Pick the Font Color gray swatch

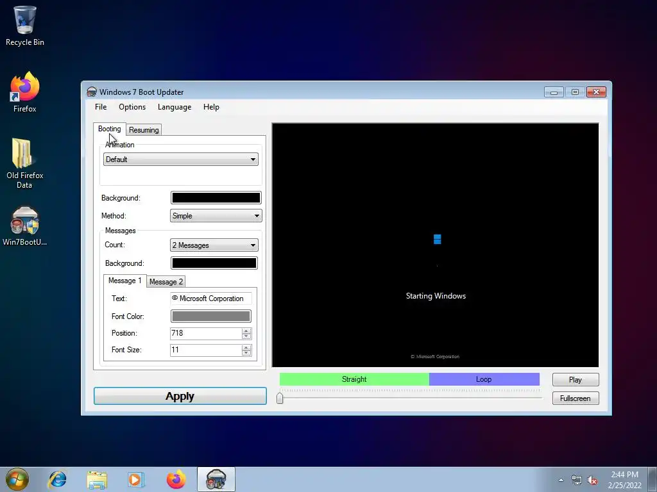click(210, 316)
